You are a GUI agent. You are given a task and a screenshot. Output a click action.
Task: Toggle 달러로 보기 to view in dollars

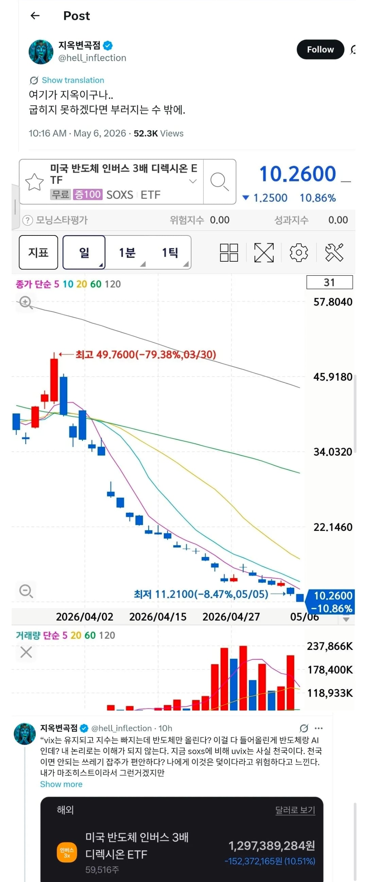pos(295,810)
